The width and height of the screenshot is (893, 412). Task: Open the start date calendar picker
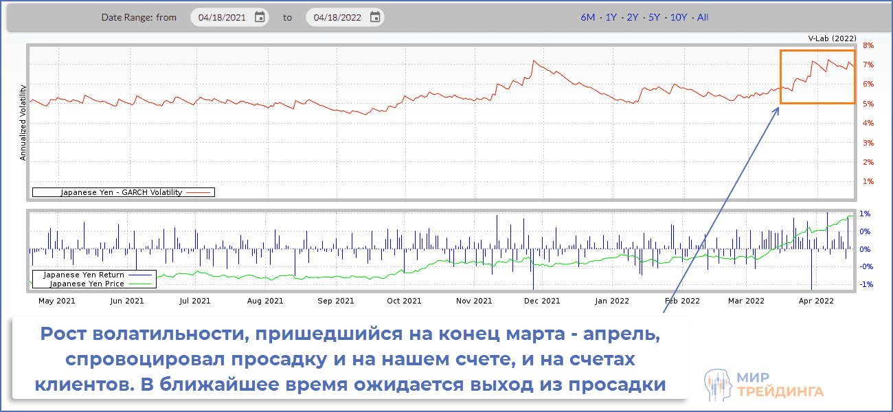[x=260, y=17]
